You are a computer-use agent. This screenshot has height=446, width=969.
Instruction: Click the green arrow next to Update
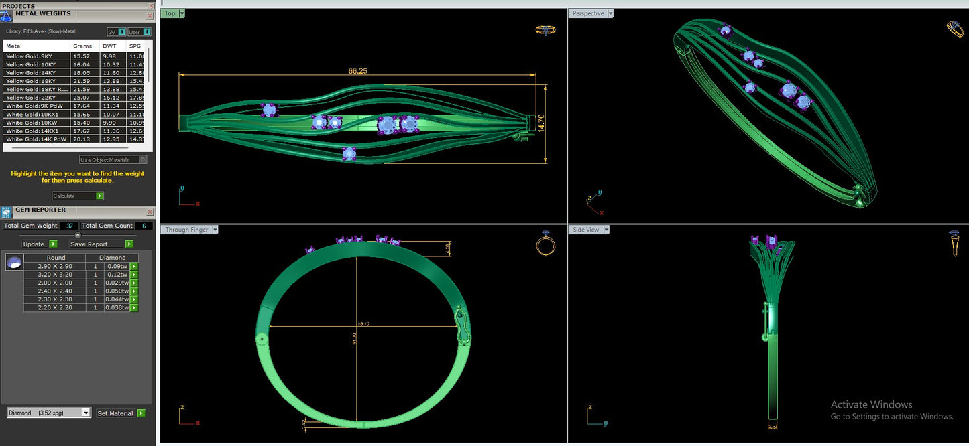pos(53,244)
